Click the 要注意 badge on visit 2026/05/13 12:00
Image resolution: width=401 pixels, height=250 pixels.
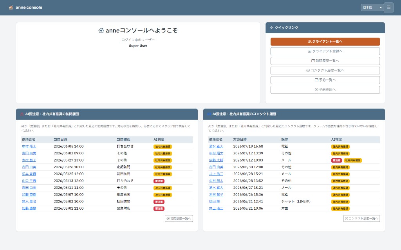click(x=159, y=181)
